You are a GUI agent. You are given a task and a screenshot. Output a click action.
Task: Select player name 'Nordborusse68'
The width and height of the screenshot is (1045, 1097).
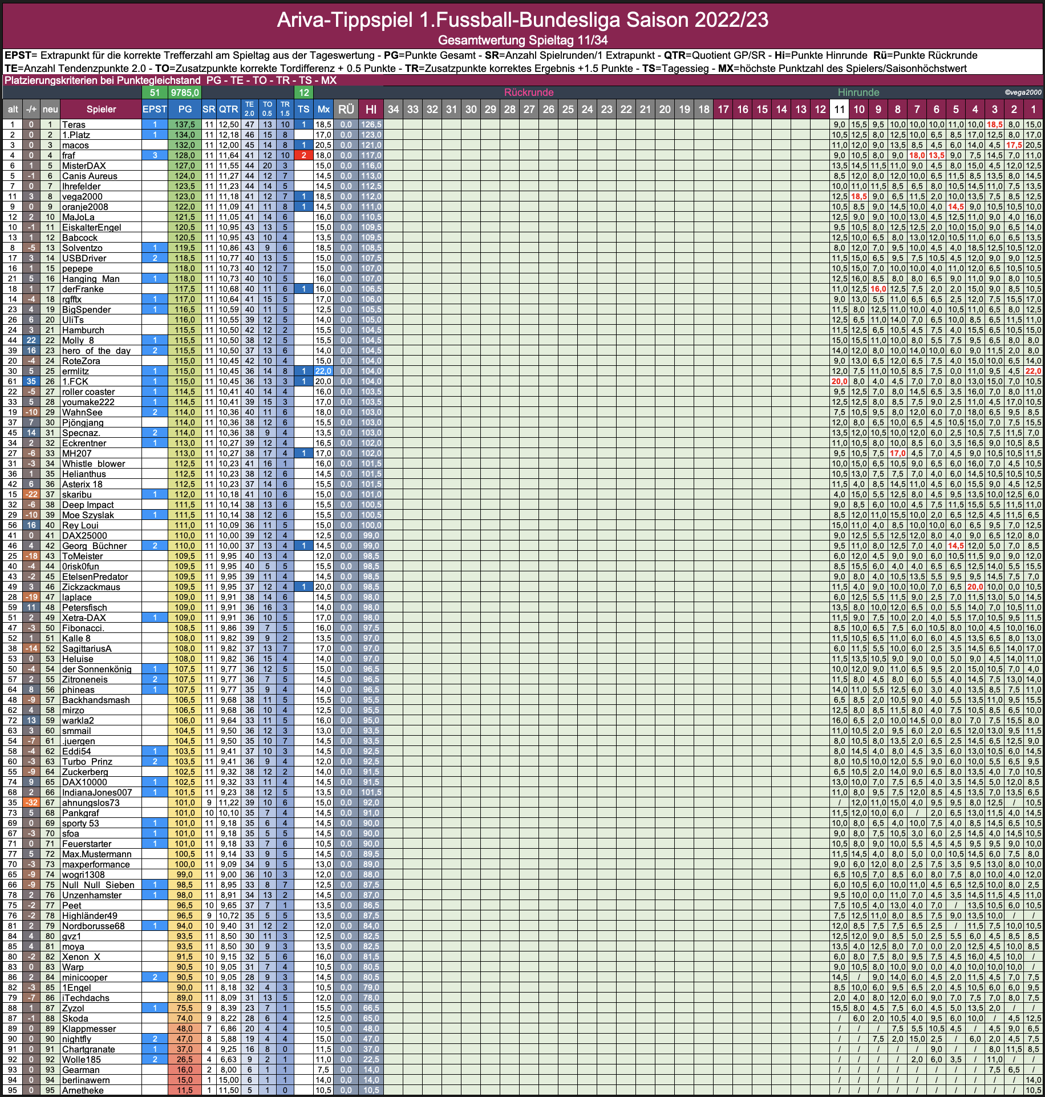pos(94,926)
